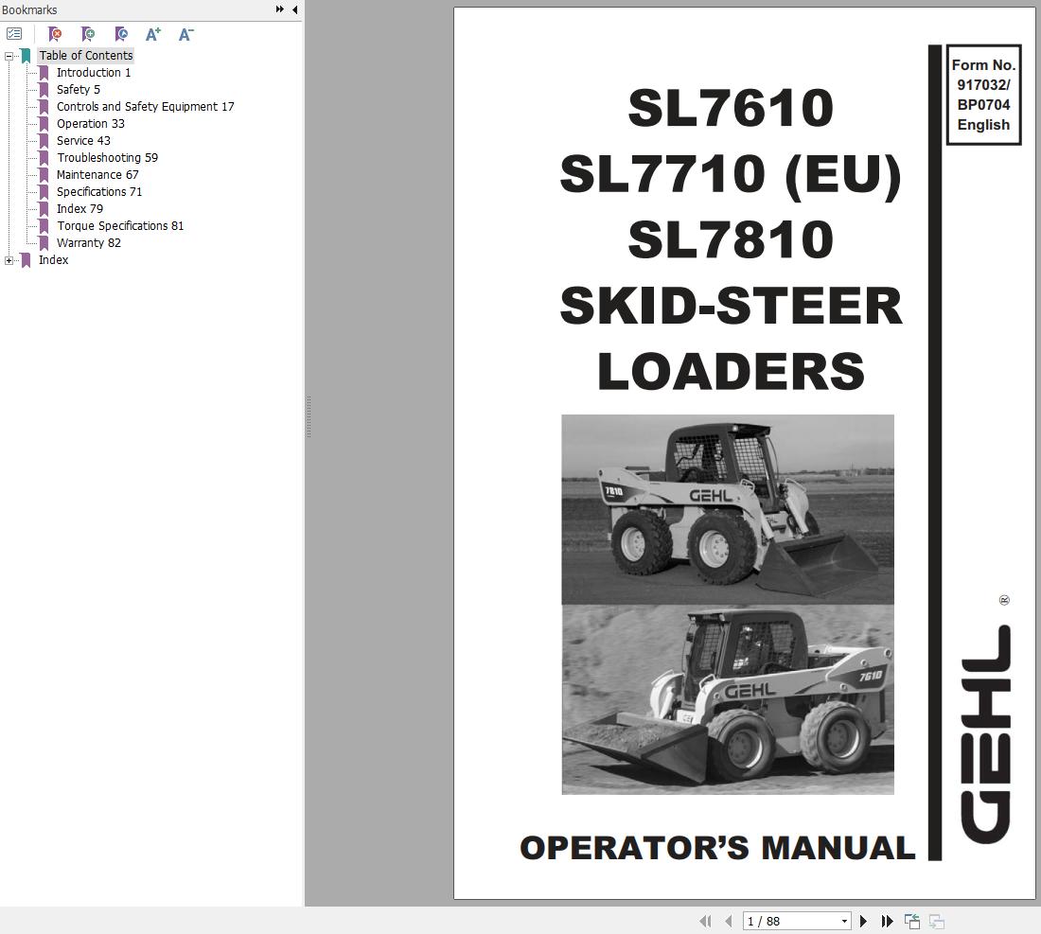The height and width of the screenshot is (934, 1041).
Task: Go to the first page
Action: pyautogui.click(x=705, y=920)
